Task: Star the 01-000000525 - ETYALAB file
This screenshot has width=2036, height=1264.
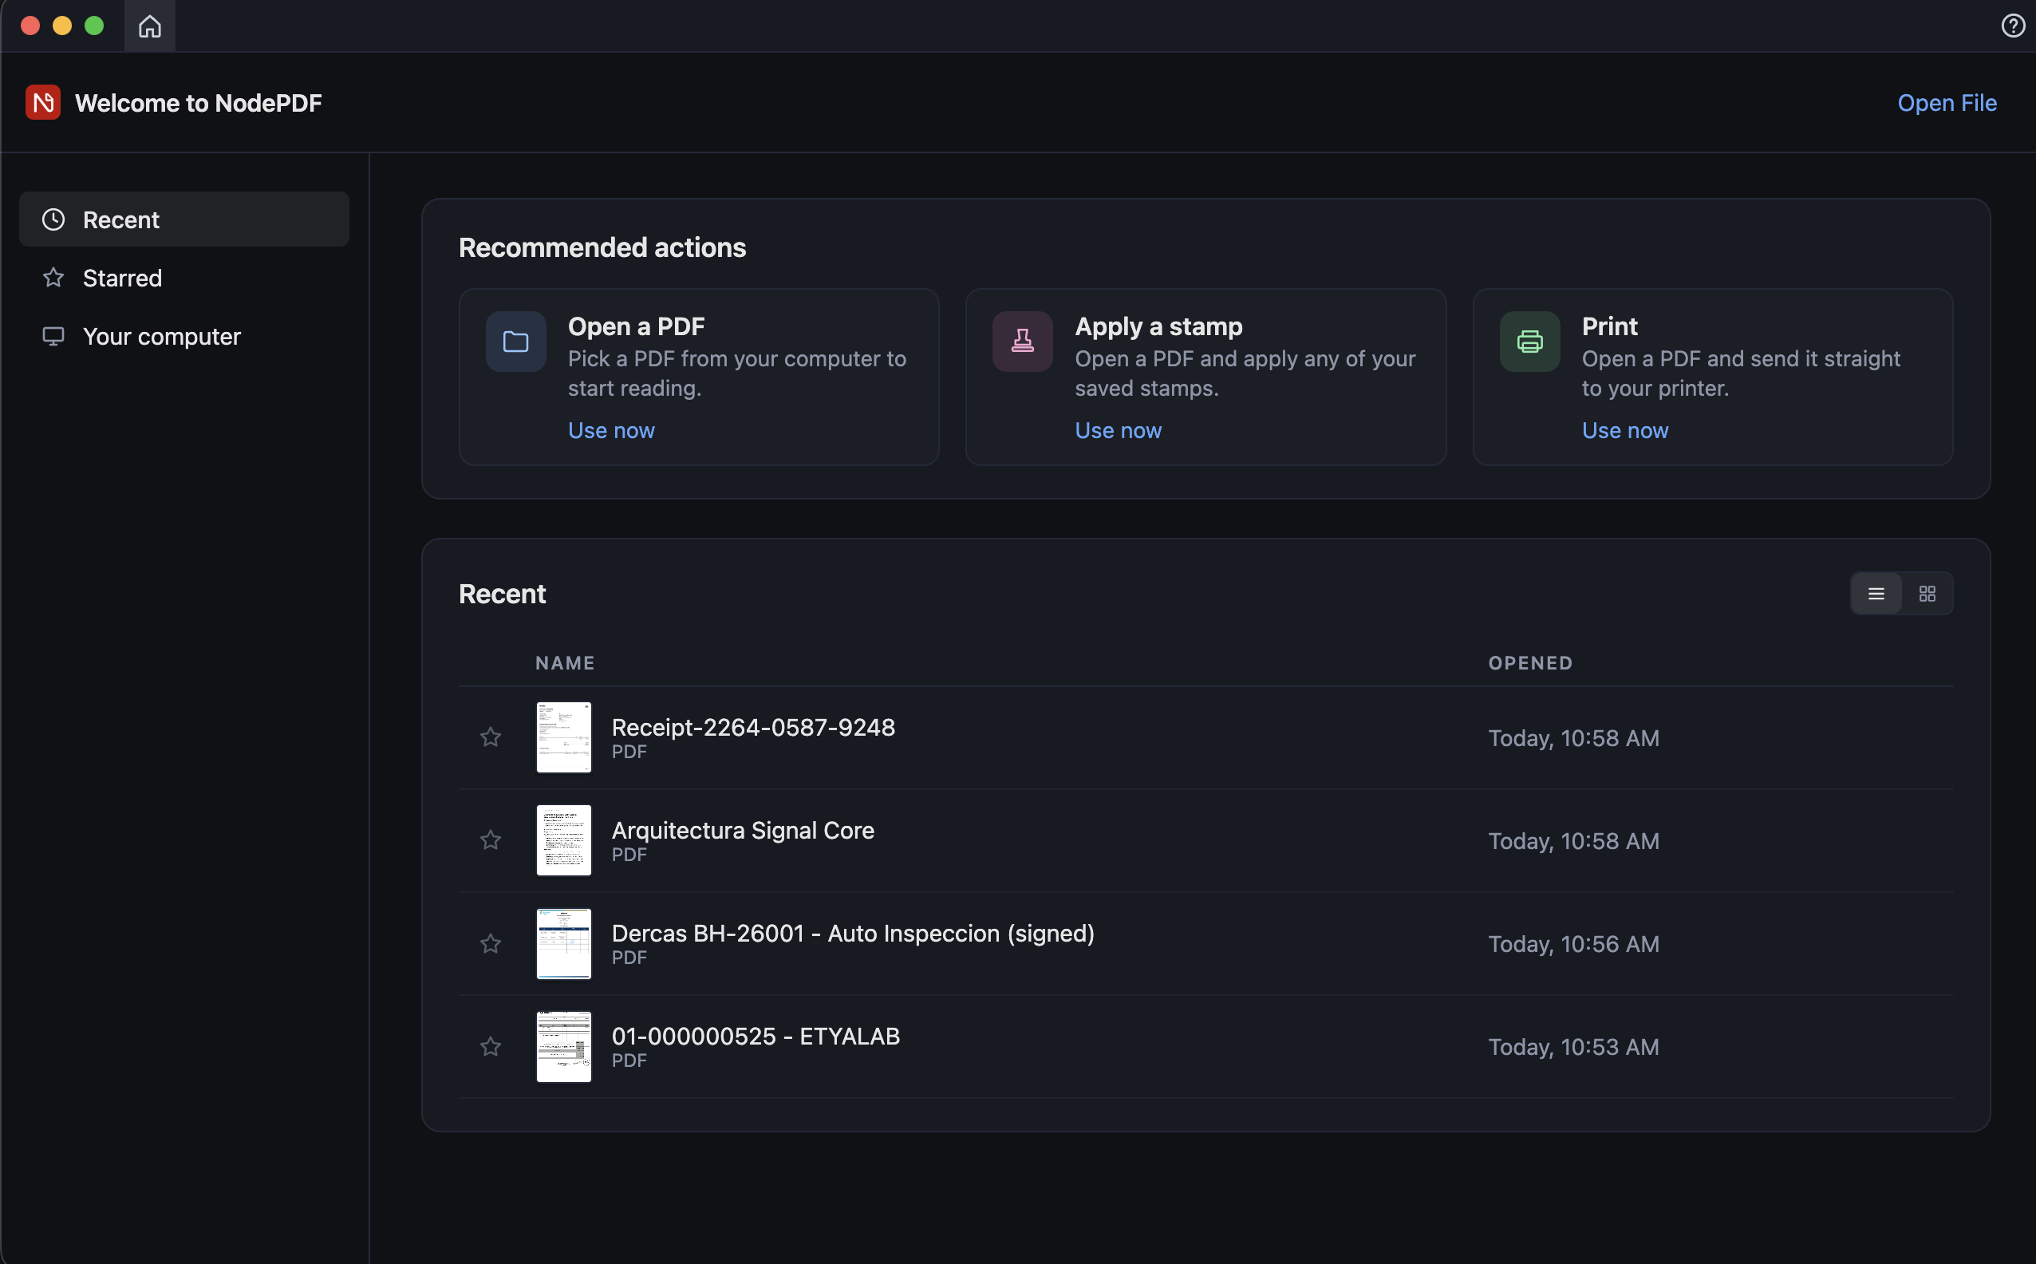Action: point(491,1047)
